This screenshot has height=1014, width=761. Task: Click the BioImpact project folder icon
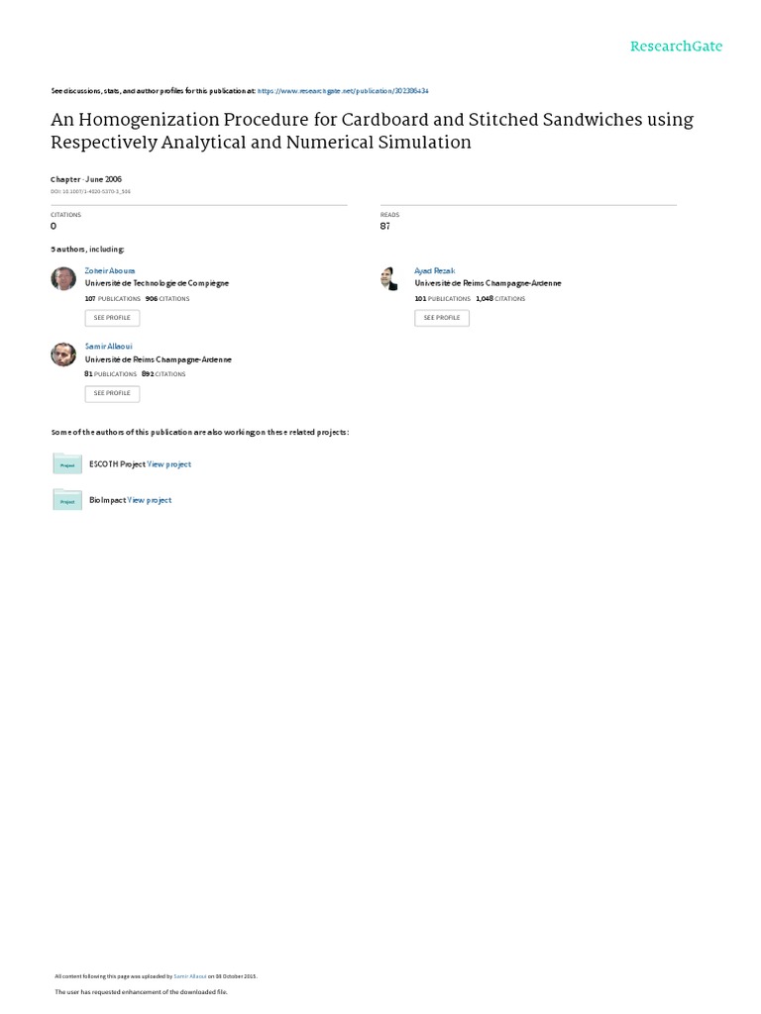[x=67, y=500]
